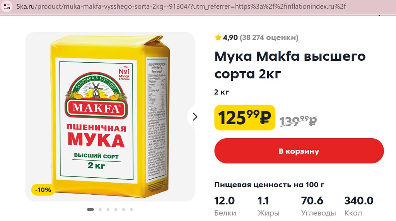Click the 4,90 rating value
396x221 pixels.
230,38
